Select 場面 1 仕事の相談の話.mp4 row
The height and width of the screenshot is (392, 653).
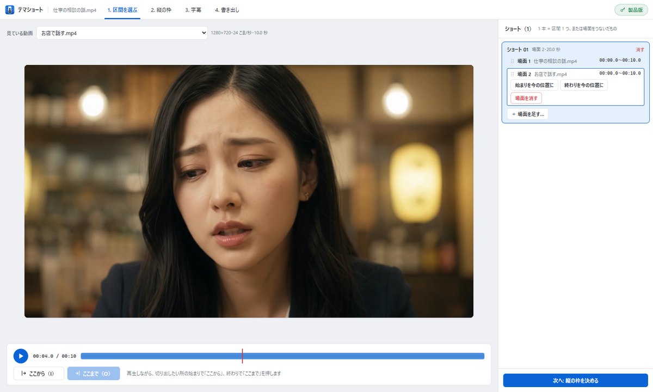coord(576,61)
